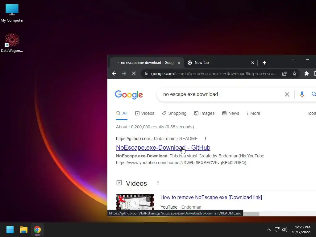Switch to Images results
Image resolution: width=316 pixels, height=237 pixels.
[204, 113]
